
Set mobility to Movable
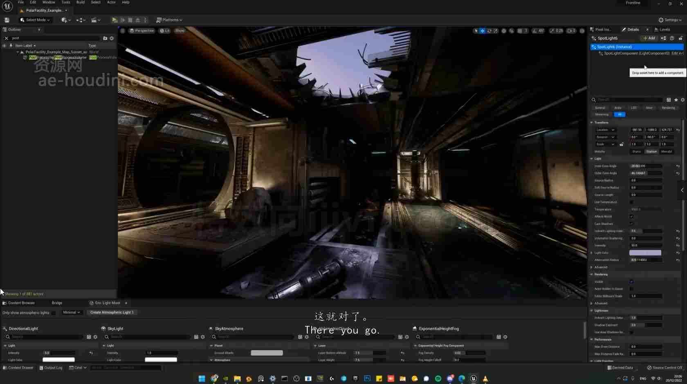tap(667, 152)
